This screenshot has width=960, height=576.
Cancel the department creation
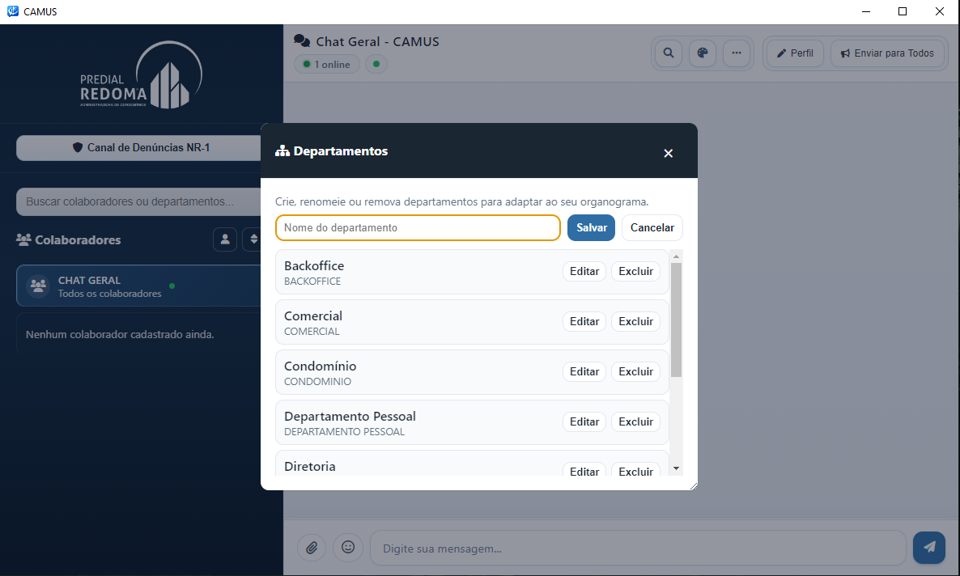coord(652,227)
